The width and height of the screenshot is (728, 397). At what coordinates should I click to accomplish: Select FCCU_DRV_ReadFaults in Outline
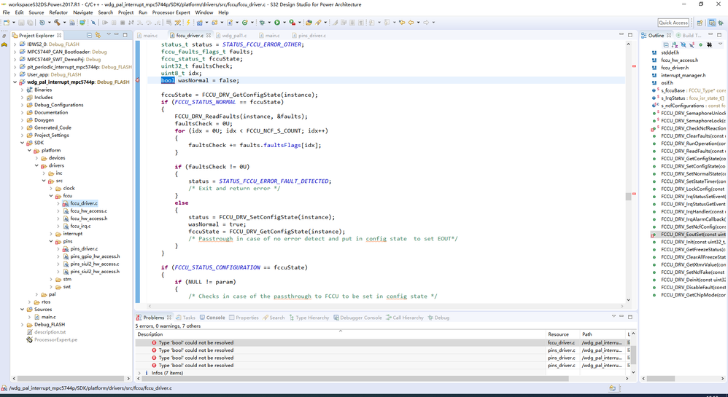693,152
